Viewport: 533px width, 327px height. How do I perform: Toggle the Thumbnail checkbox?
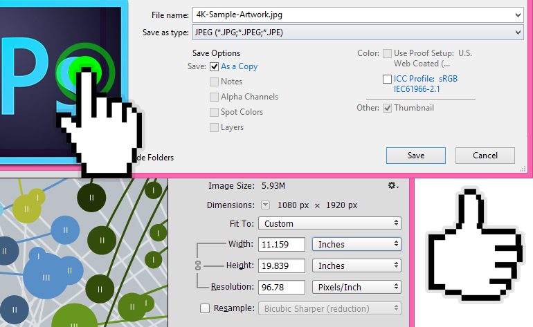point(387,109)
